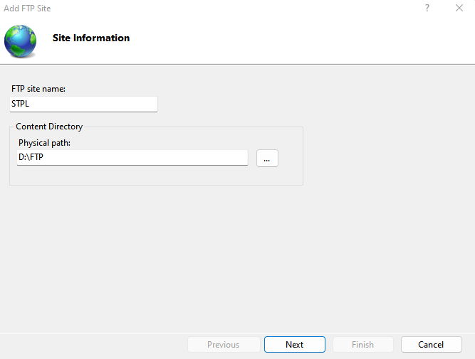Open the folder browser with the ellipsis button
Viewport: 475px width, 359px height.
(x=267, y=159)
